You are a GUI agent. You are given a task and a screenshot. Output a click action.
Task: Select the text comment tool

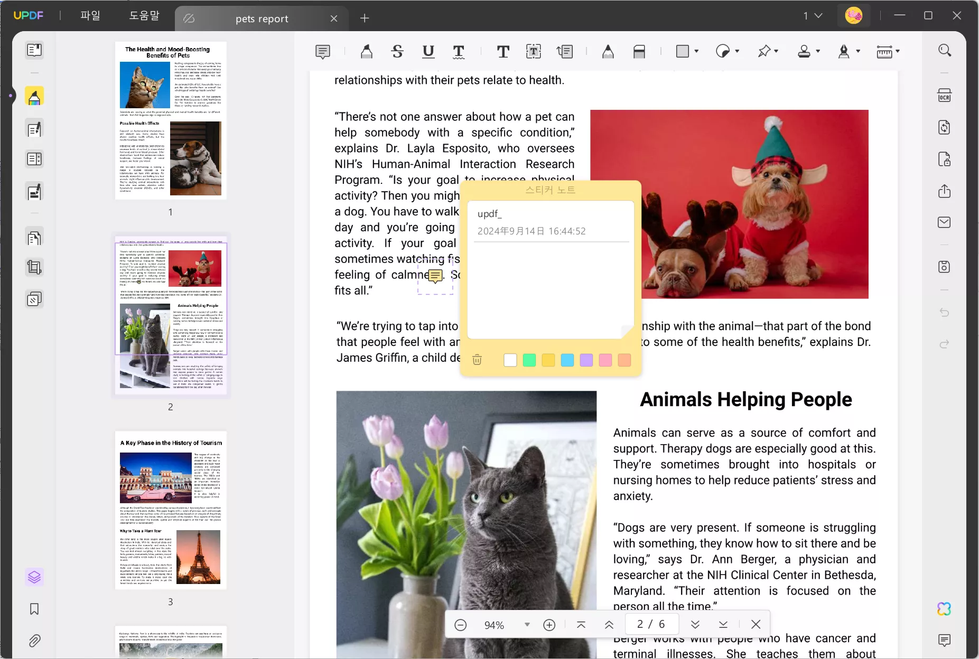click(x=503, y=51)
